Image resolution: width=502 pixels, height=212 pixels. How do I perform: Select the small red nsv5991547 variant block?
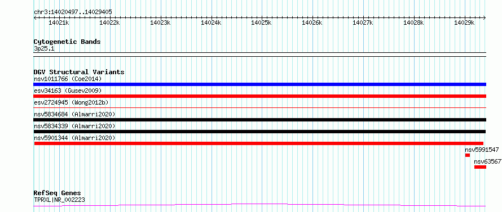coord(468,155)
